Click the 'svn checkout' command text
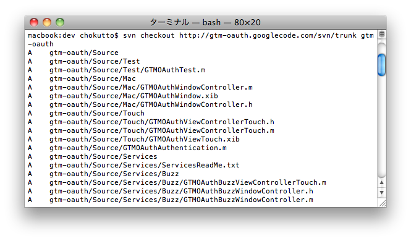 149,35
